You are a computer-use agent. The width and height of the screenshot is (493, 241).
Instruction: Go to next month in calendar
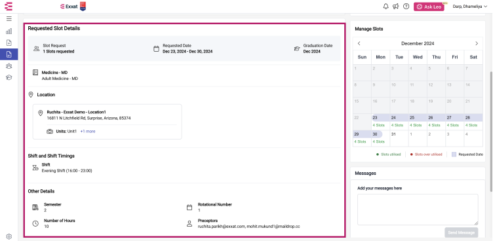click(477, 43)
